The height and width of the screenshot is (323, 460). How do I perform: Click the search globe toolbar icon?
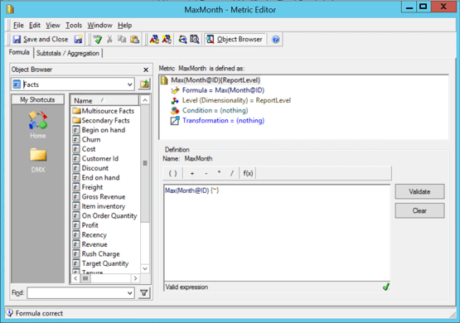183,39
